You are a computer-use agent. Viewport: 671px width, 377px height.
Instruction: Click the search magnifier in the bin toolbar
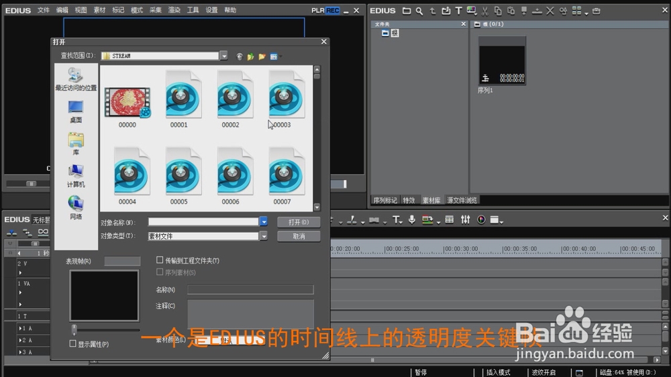pos(419,11)
